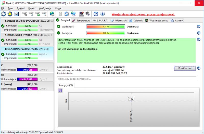Open the disk panel toolbar icon

click(16, 14)
